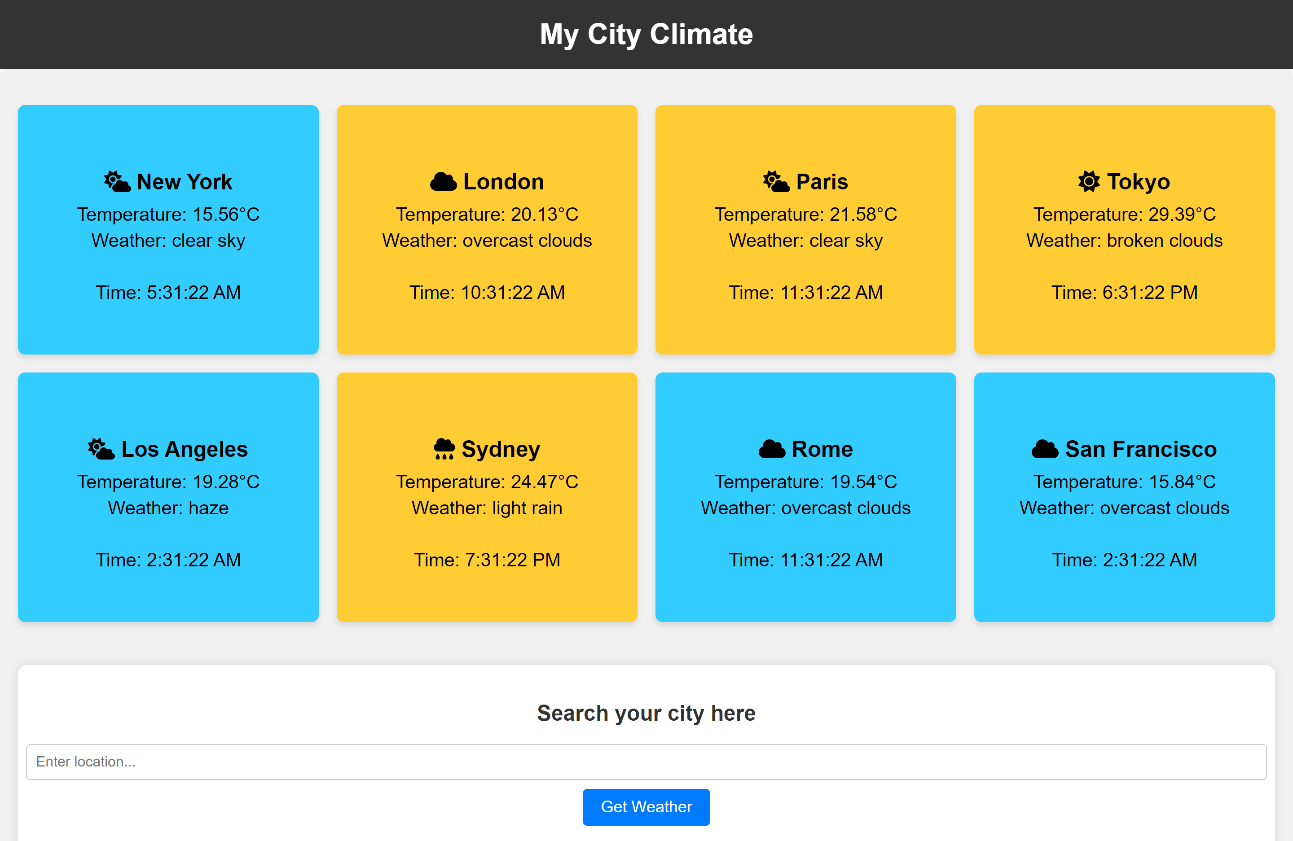The height and width of the screenshot is (841, 1293).
Task: Click San Francisco's time 2:31:22 AM
Action: [x=1124, y=560]
